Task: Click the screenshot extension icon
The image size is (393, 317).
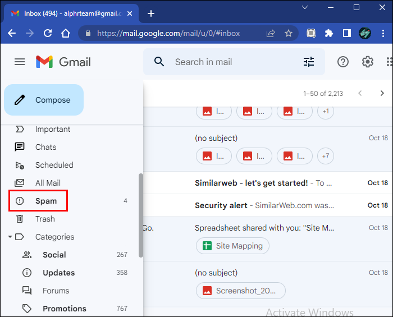Action: point(311,33)
